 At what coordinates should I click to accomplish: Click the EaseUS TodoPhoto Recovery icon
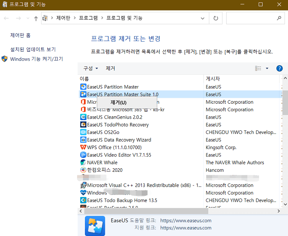pos(83,124)
